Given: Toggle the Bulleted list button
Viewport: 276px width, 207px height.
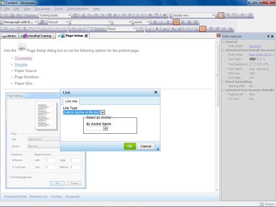Looking at the screenshot, I should tap(203, 29).
